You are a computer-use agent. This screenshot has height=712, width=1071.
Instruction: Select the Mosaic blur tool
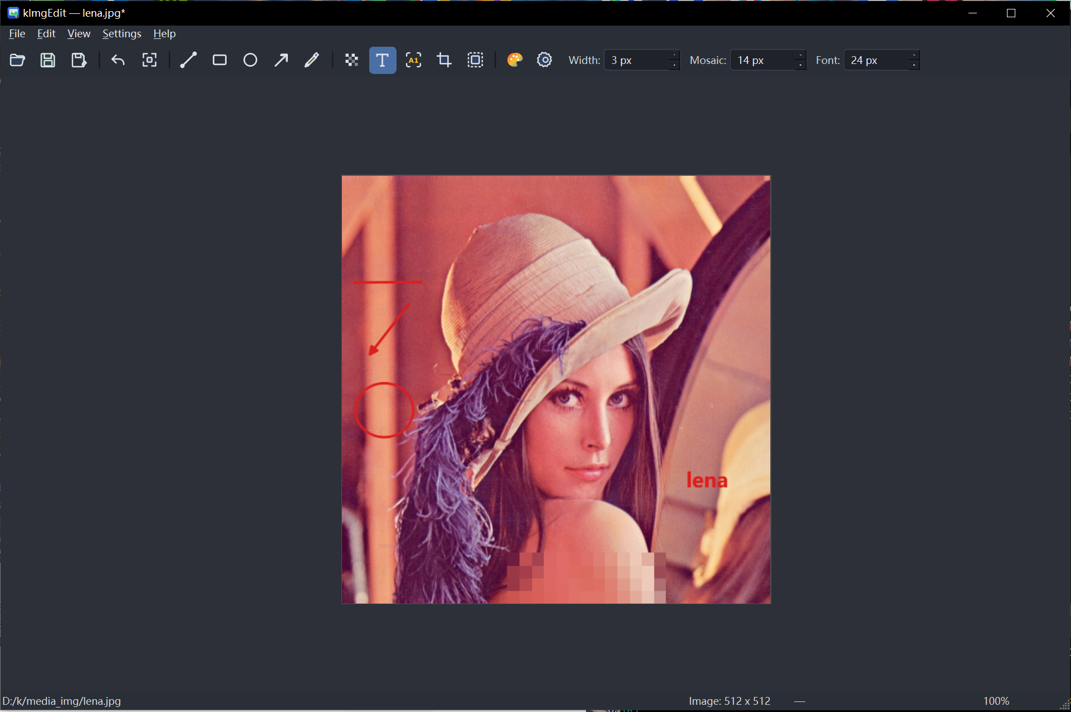(351, 60)
